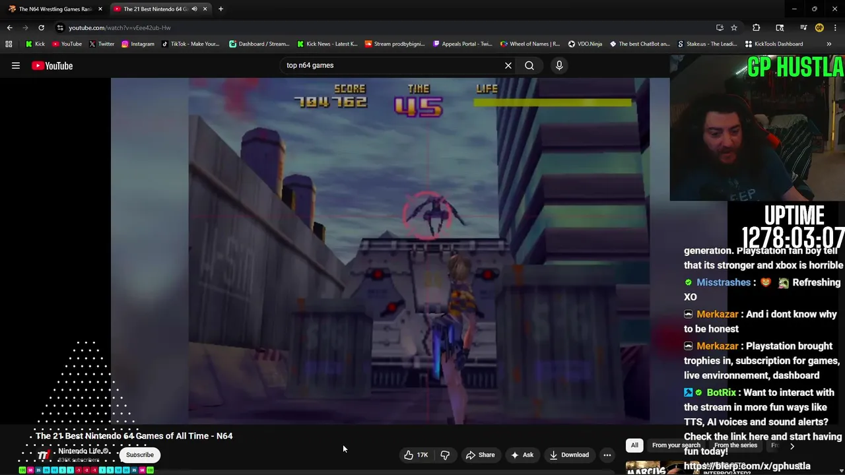
Task: Open Kick bookmark
Action: (34, 44)
